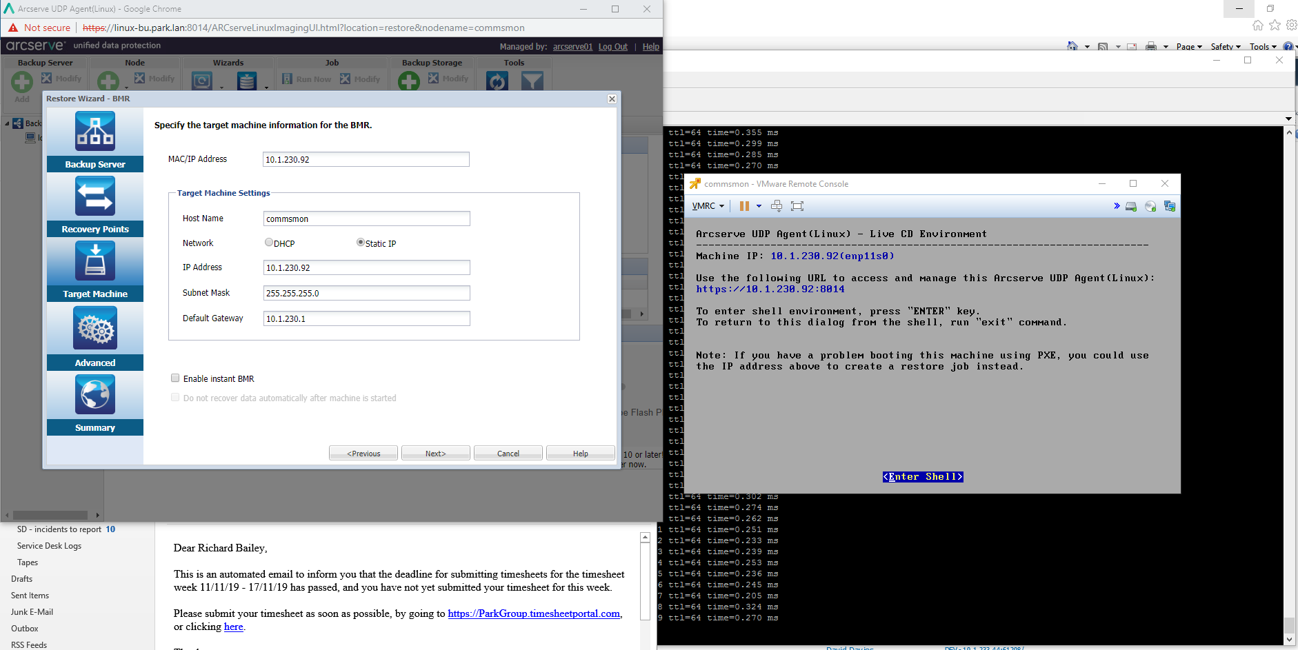
Task: Open the Recovery Points wizard step icon
Action: tap(95, 196)
